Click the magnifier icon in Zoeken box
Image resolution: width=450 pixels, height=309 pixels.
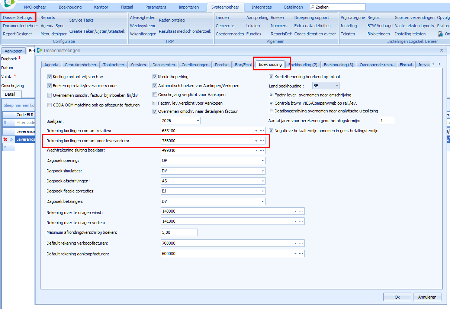pos(312,7)
